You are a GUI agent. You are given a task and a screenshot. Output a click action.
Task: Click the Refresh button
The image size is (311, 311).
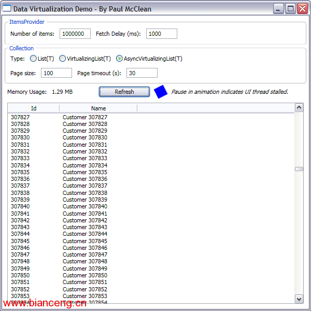(124, 92)
